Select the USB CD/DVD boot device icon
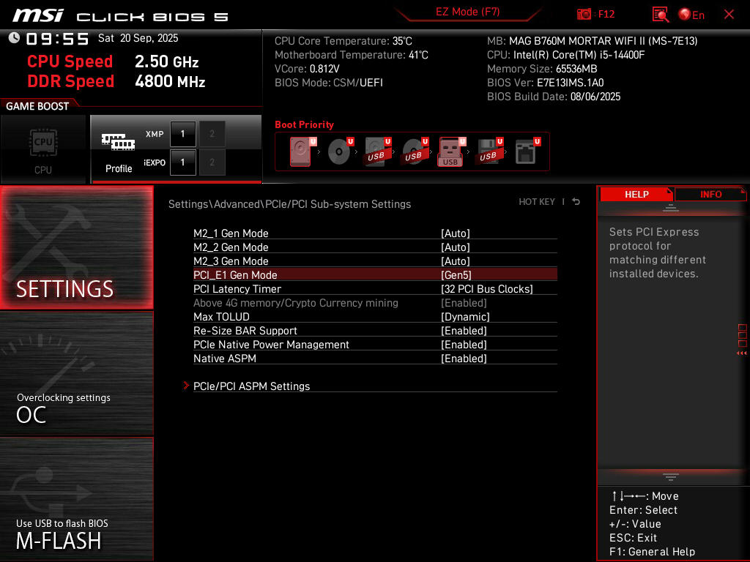Image resolution: width=750 pixels, height=562 pixels. click(x=415, y=151)
